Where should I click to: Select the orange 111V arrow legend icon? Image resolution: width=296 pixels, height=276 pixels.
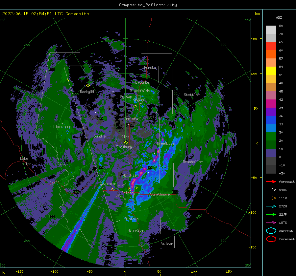coord(271,198)
